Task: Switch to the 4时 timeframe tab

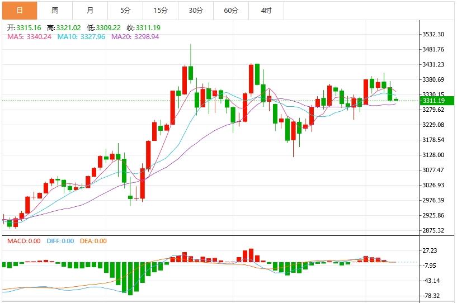Action: coord(266,10)
